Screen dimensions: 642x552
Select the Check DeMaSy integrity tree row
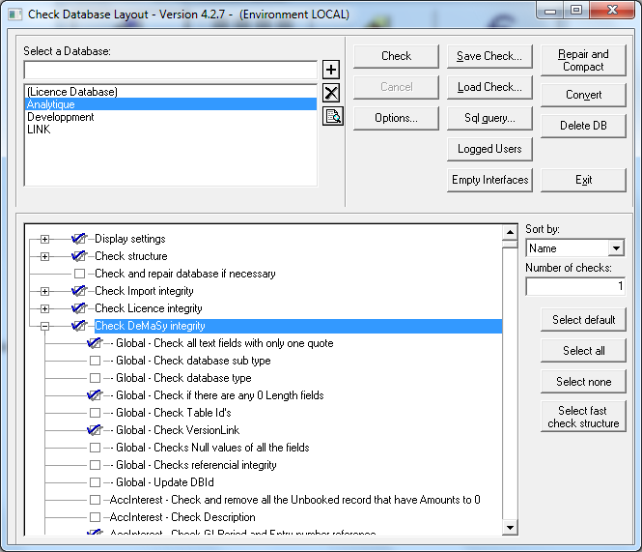(x=298, y=326)
